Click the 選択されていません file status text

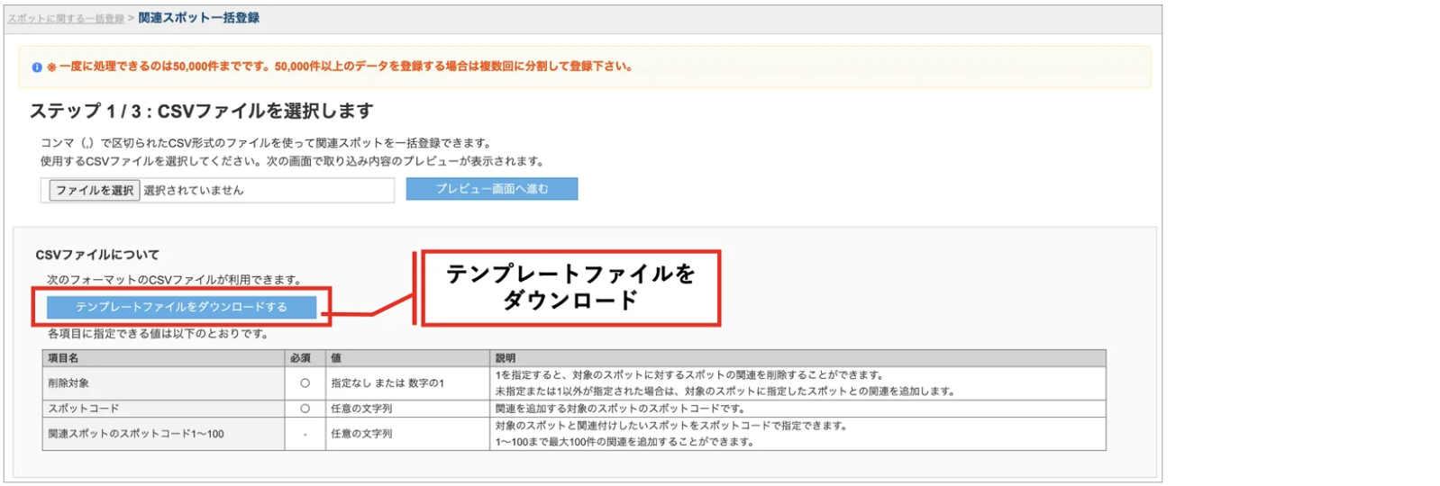(x=194, y=191)
